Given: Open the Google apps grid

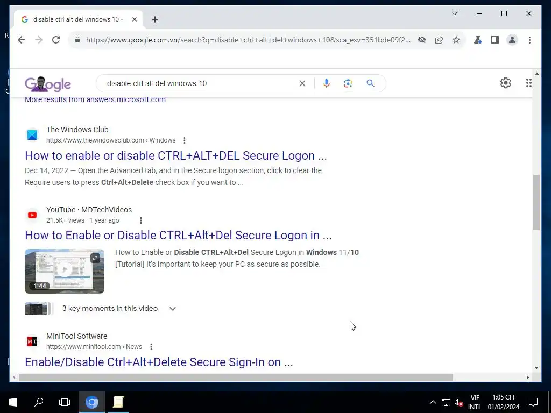Looking at the screenshot, I should 528,83.
